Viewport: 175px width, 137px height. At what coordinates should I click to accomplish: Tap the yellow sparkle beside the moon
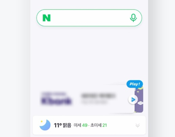point(42,121)
